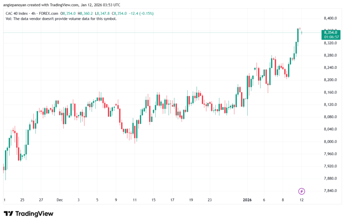Select the Dec marker on time axis
The width and height of the screenshot is (345, 223).
click(x=60, y=200)
